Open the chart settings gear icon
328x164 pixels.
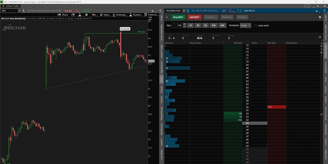pos(86,15)
